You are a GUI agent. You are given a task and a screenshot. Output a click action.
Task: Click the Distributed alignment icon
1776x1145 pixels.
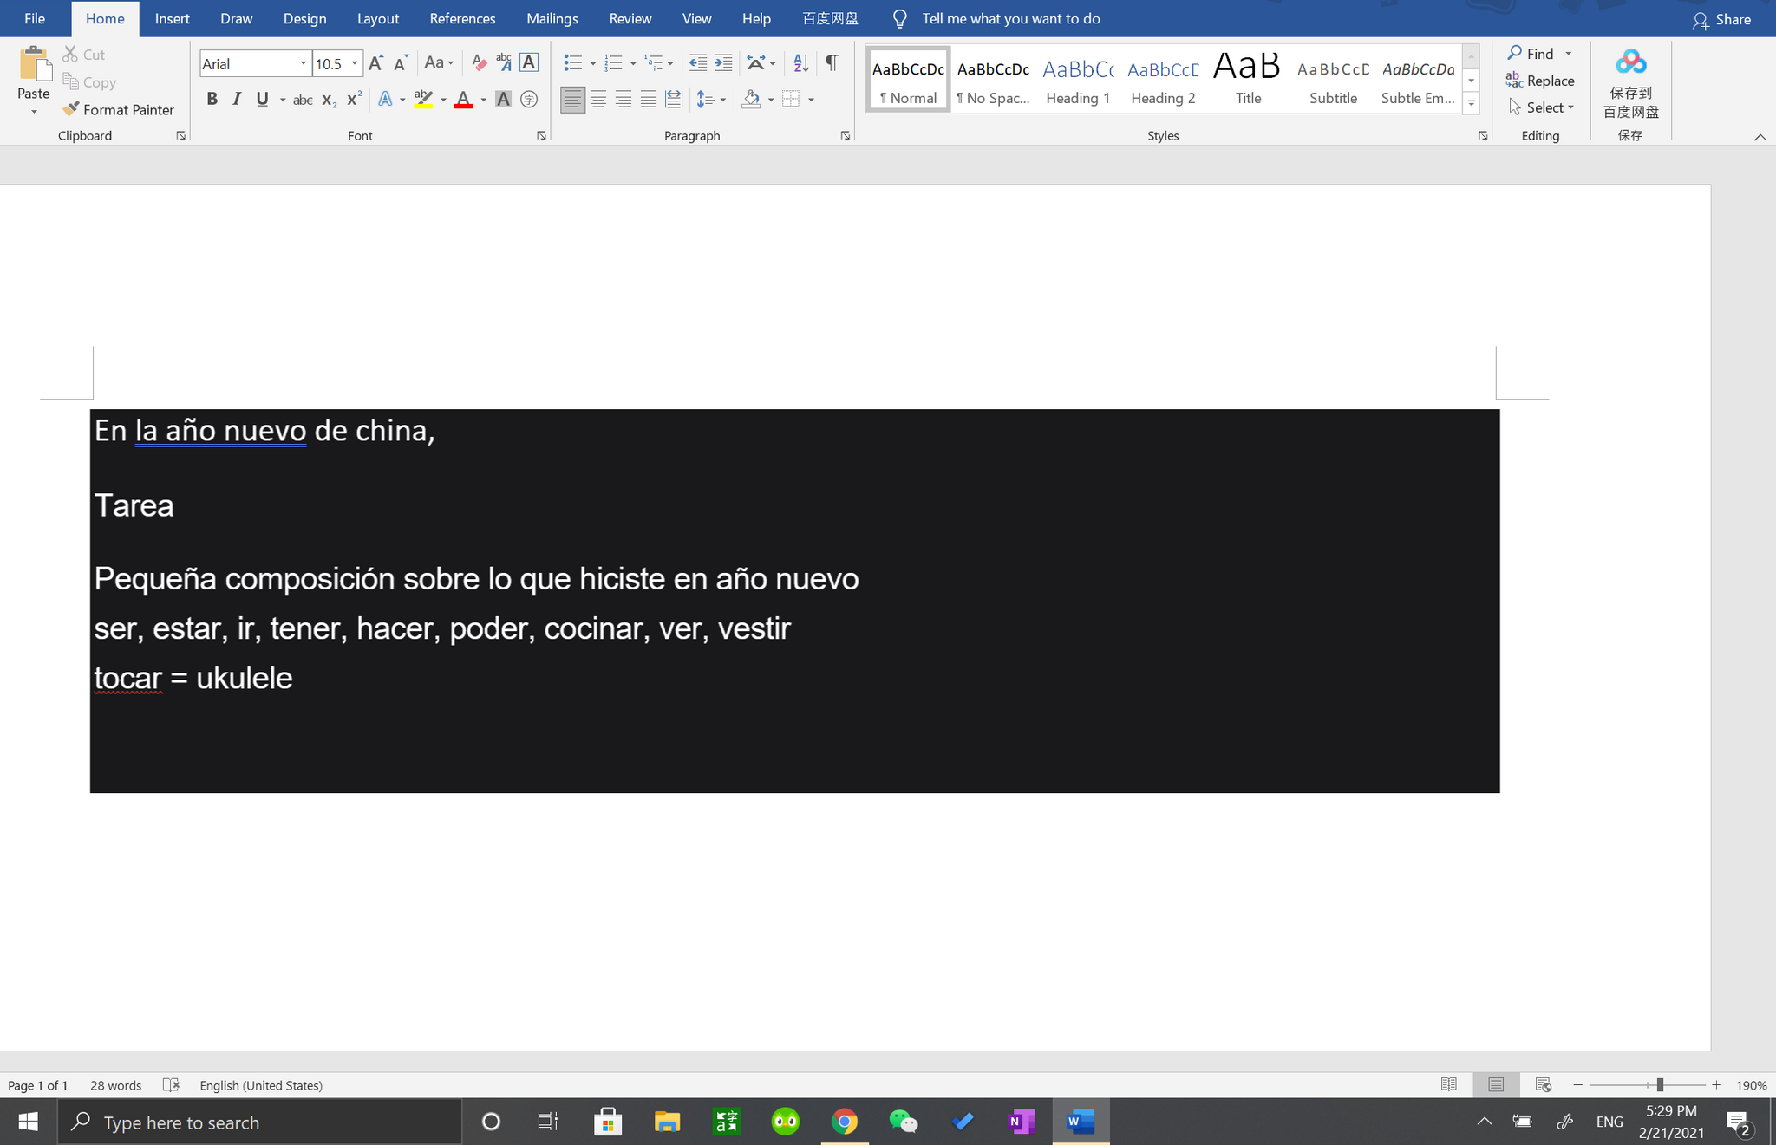click(x=674, y=100)
